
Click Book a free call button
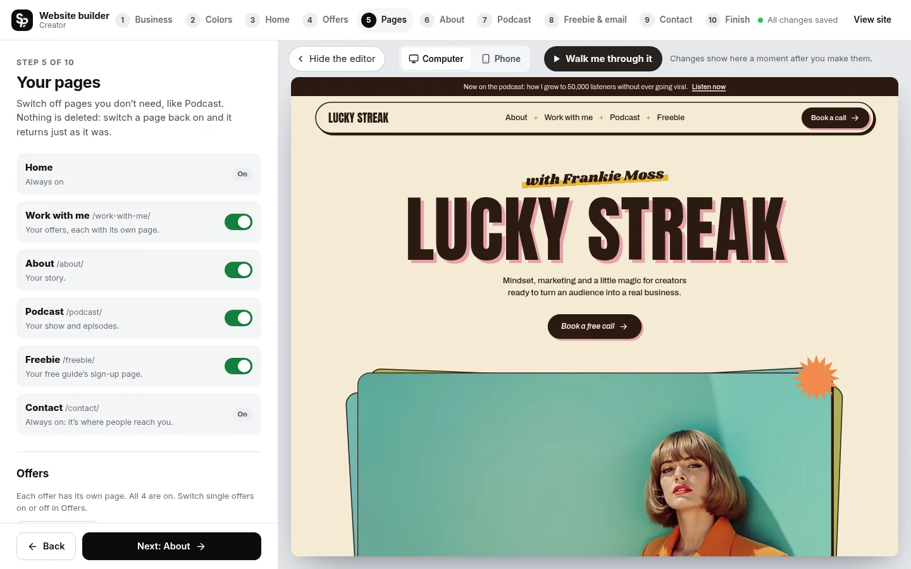click(595, 326)
